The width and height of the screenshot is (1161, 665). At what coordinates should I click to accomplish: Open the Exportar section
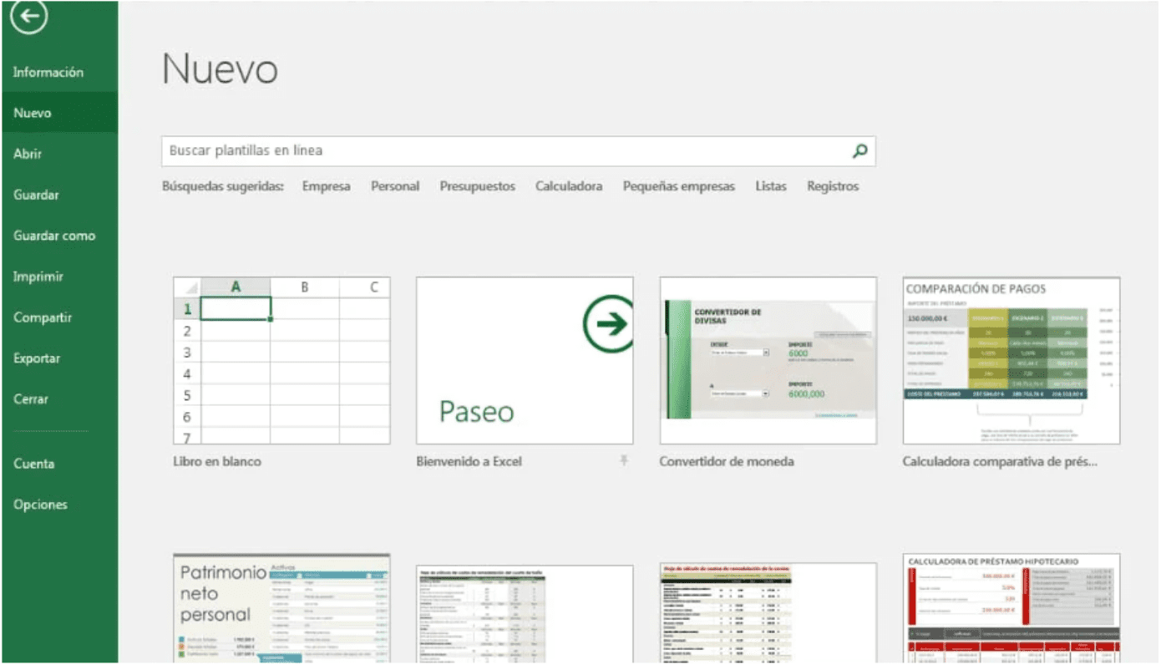[x=37, y=358]
